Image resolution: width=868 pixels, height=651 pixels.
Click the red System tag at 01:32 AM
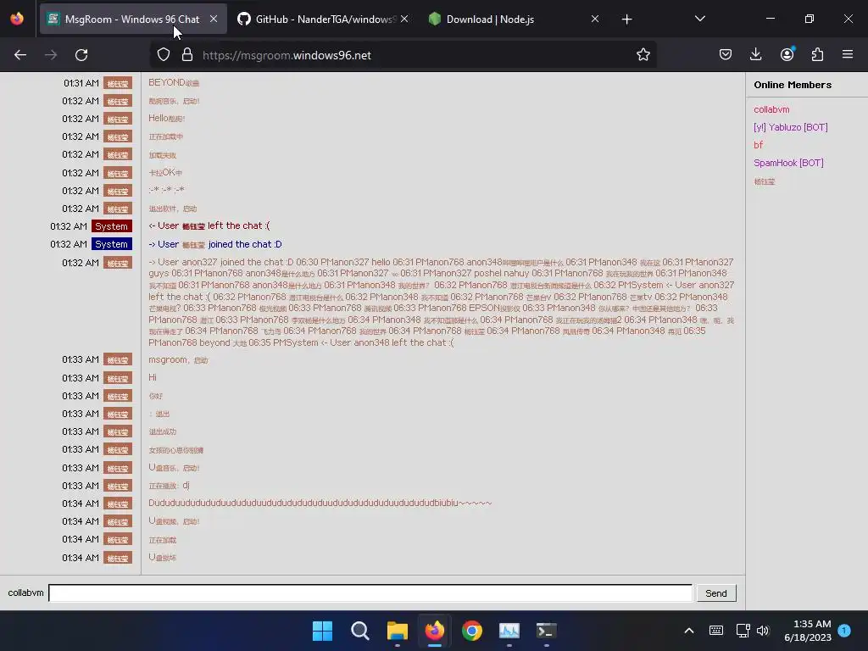click(111, 226)
